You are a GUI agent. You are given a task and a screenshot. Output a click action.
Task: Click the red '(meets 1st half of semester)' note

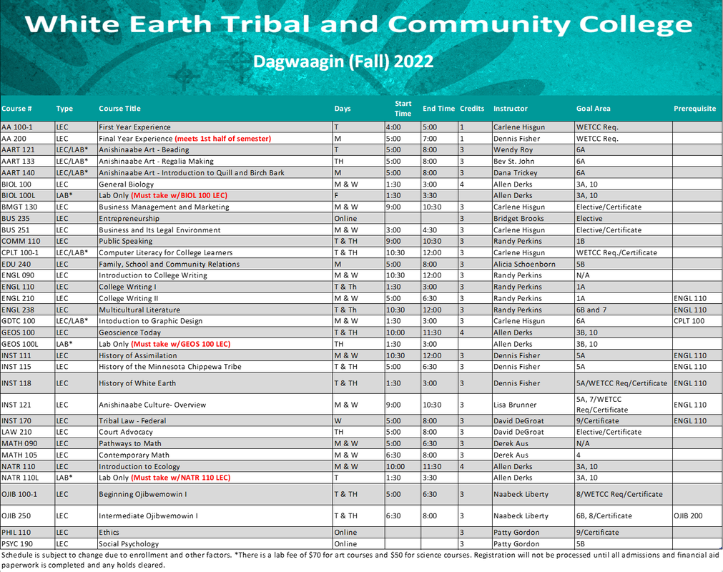point(222,139)
